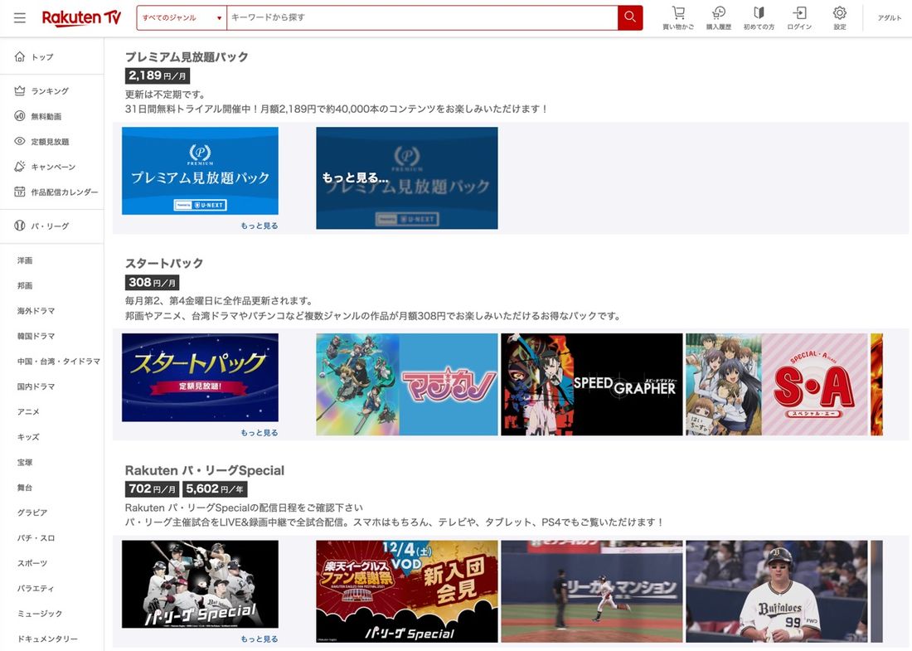Click the eye icon next to 定額見放題

(20, 141)
